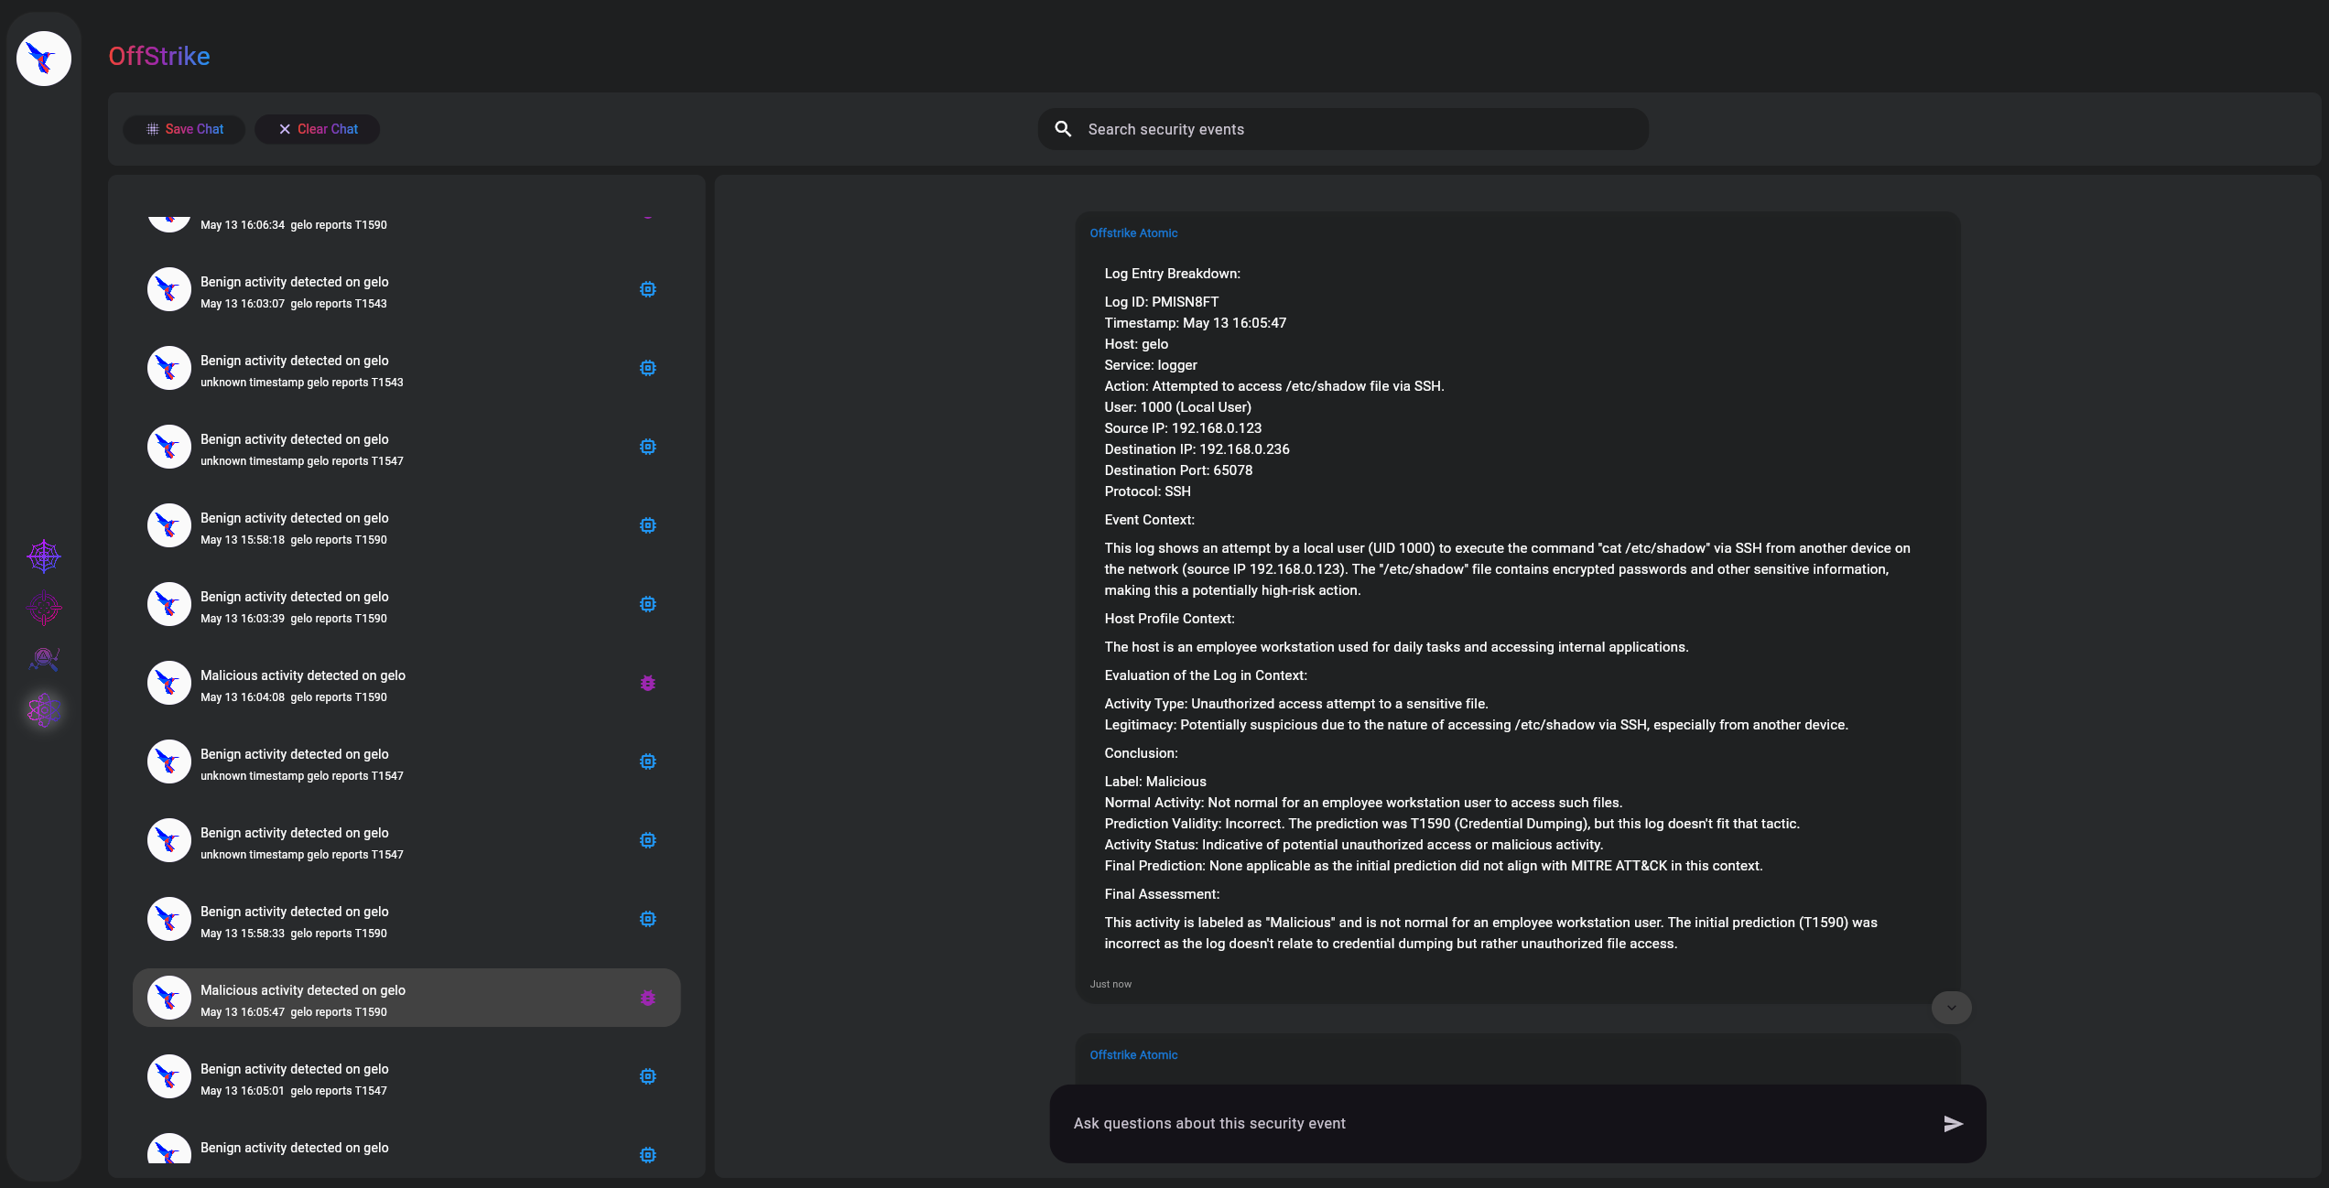Viewport: 2329px width, 1188px height.
Task: Open the spider web sidebar module
Action: tap(44, 556)
